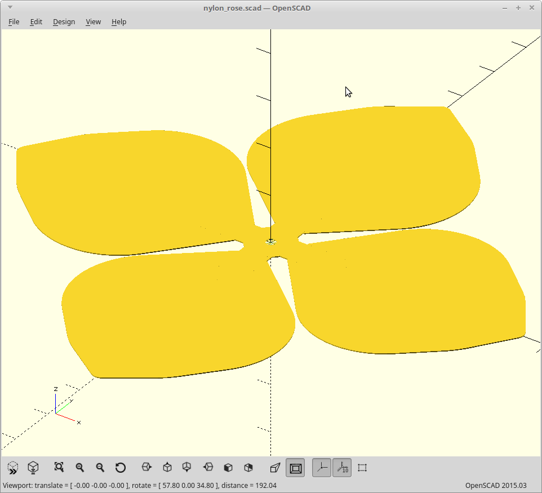Screen dimensions: 542x493
Task: Switch to the Top view cube icon
Action: point(167,468)
